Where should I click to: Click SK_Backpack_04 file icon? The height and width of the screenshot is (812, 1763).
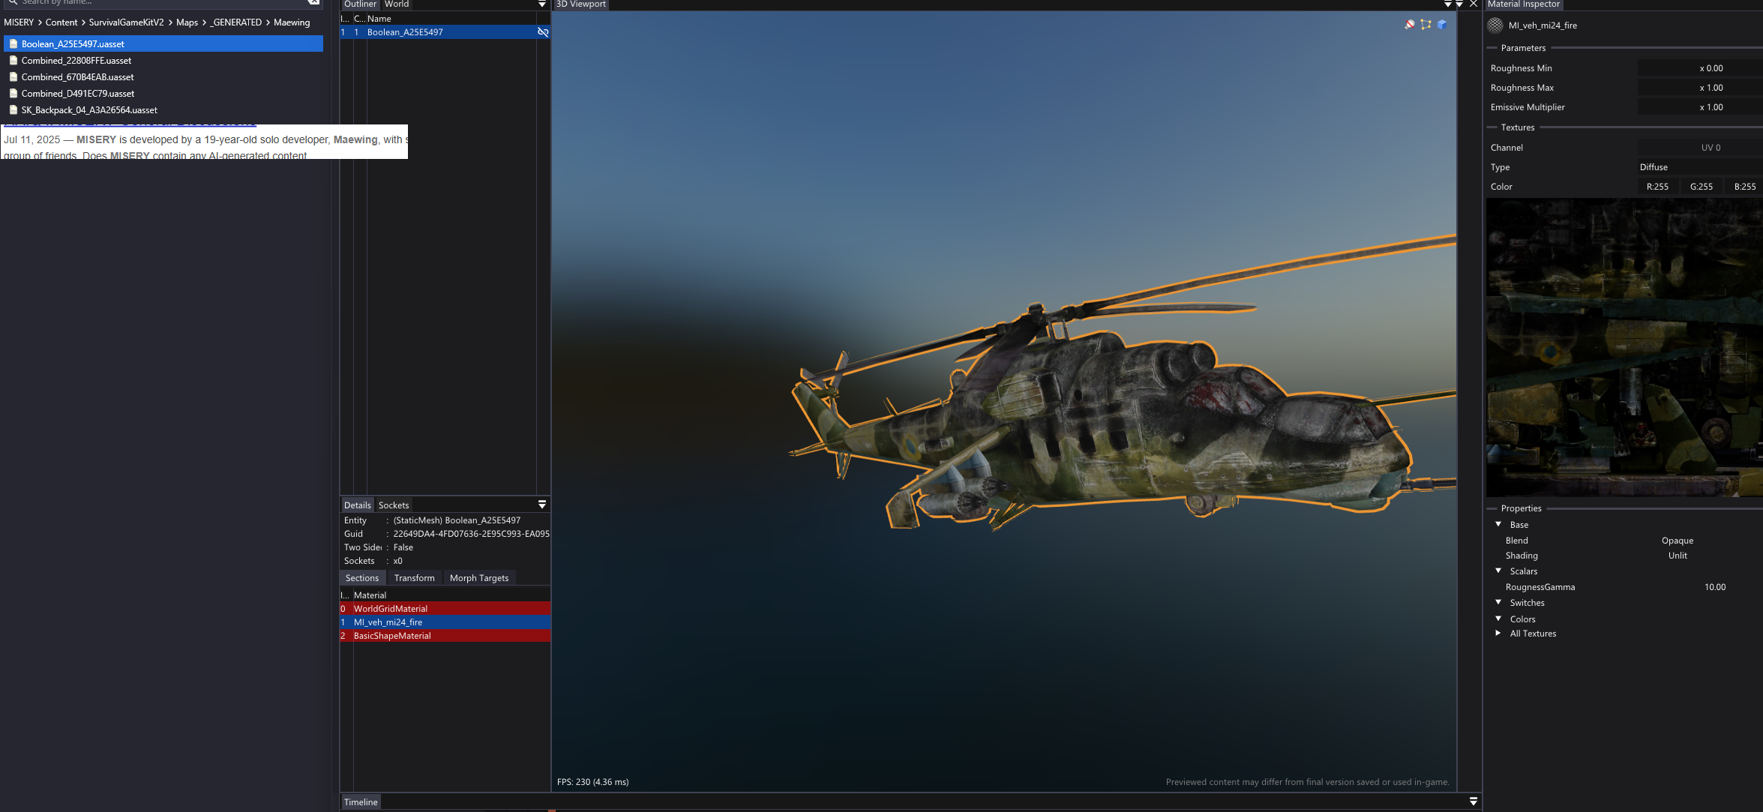point(13,110)
